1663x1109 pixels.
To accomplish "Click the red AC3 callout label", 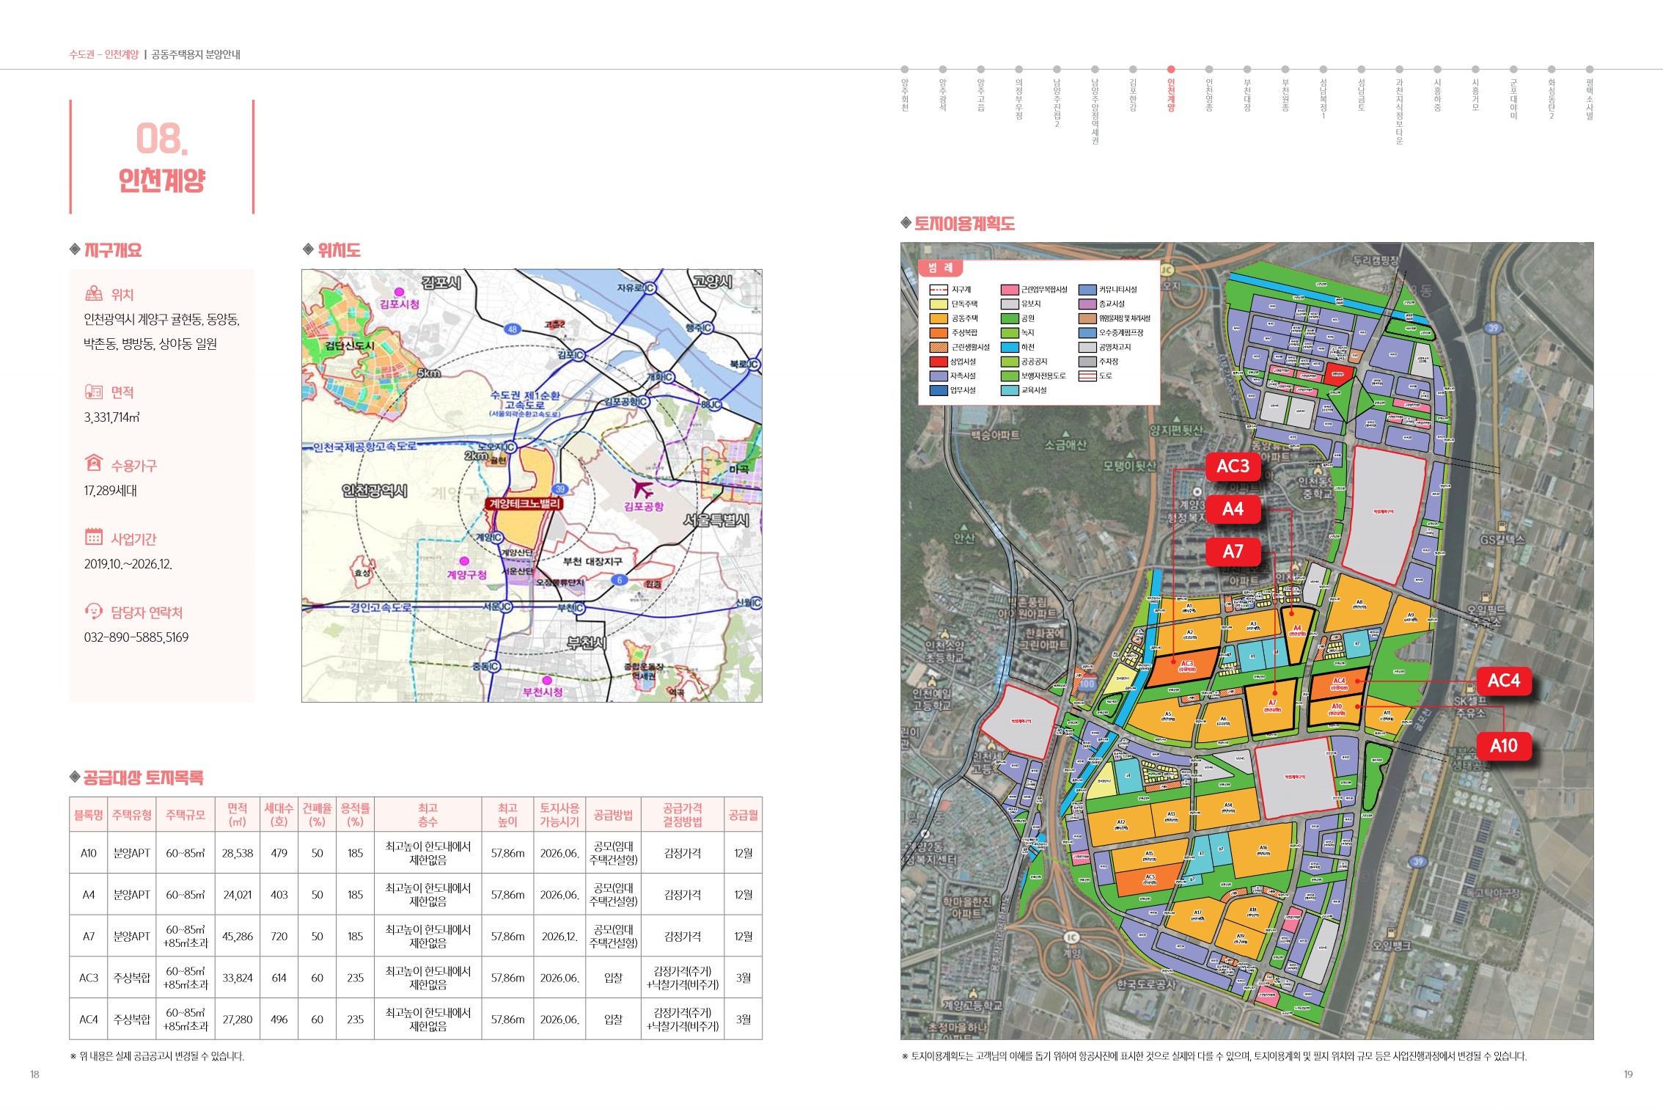I will tap(1233, 466).
